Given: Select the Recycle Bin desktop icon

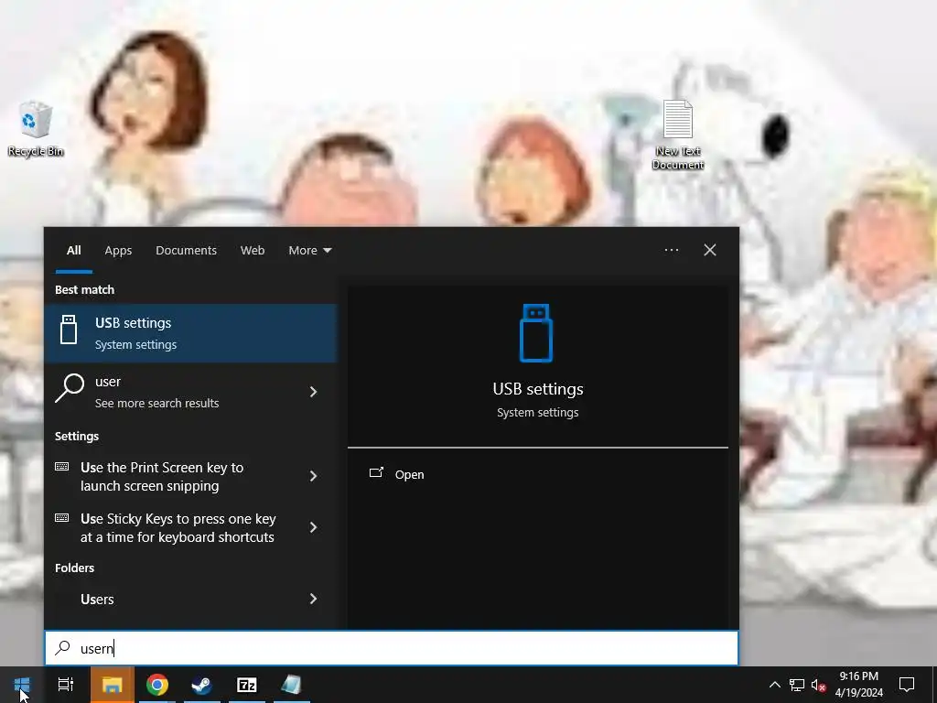Looking at the screenshot, I should tap(36, 129).
